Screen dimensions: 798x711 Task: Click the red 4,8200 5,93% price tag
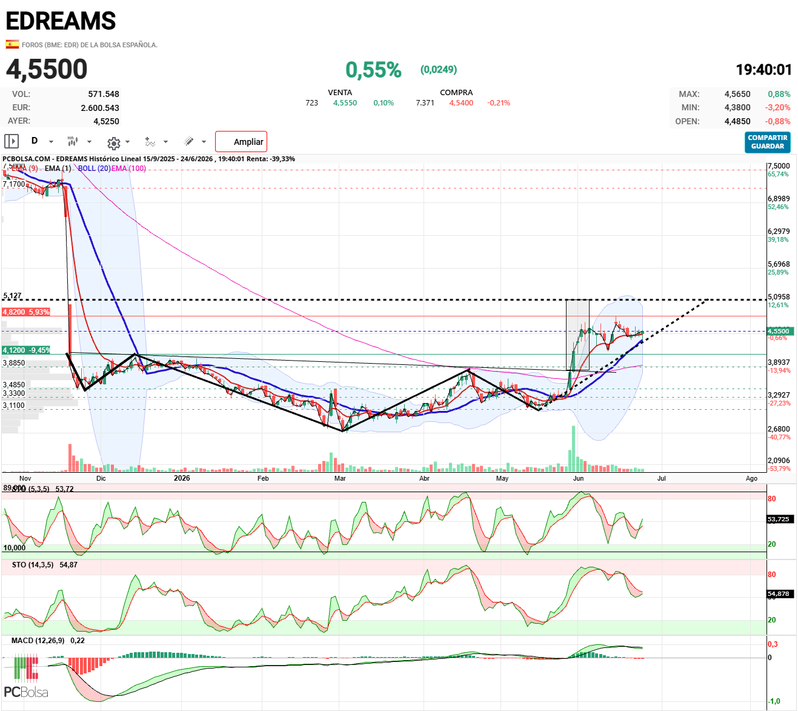[x=26, y=312]
